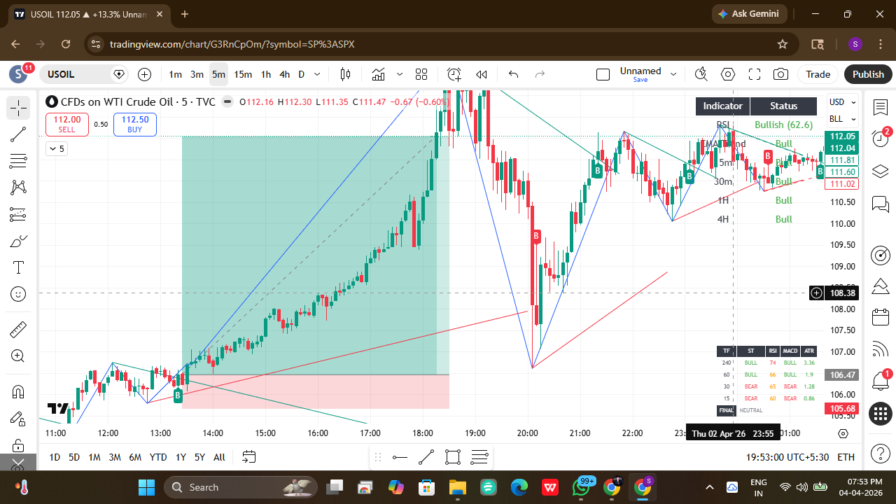Set the chart range to YTD

158,457
